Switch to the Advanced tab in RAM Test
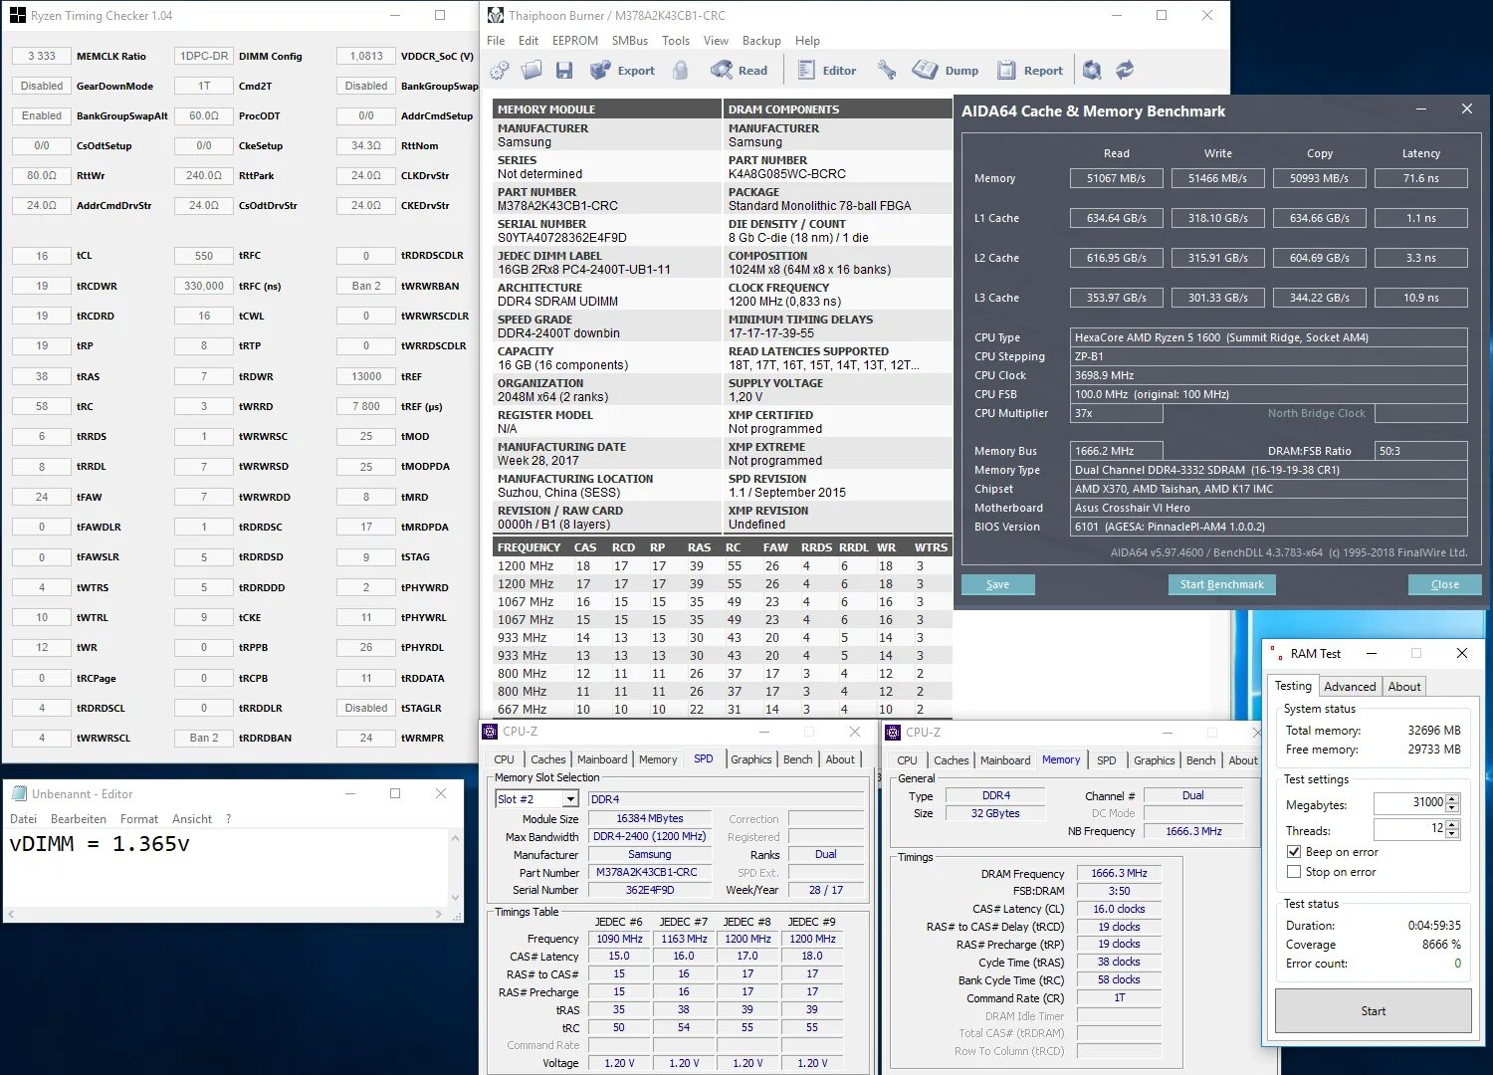 (x=1350, y=686)
